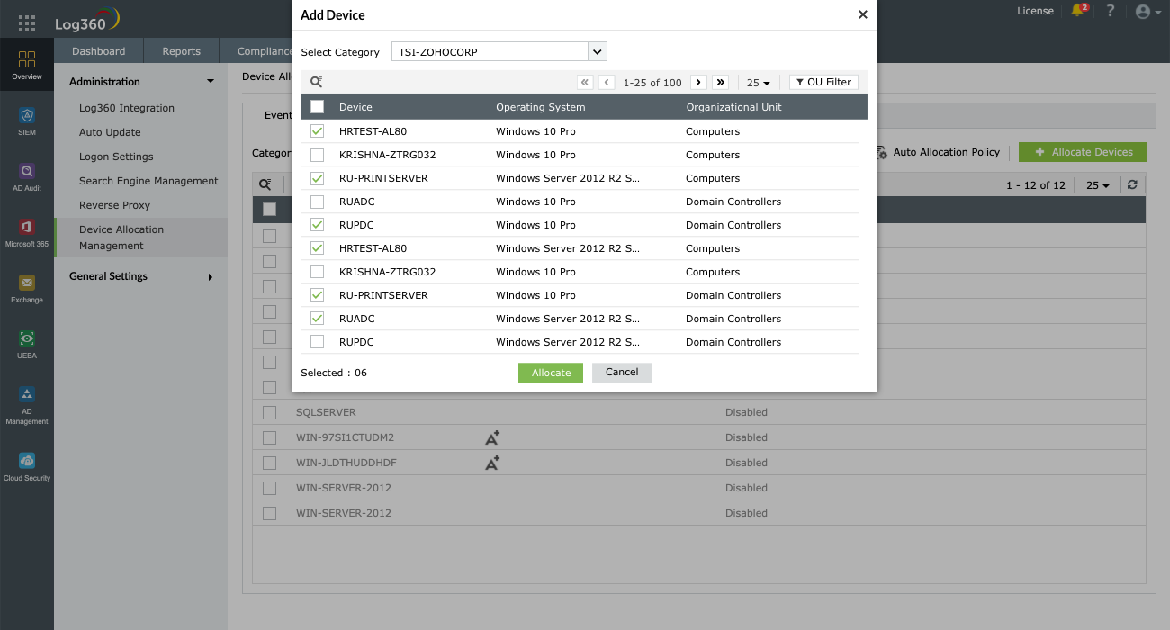The height and width of the screenshot is (630, 1170).
Task: Open Auto Allocation Policy settings
Action: (937, 152)
